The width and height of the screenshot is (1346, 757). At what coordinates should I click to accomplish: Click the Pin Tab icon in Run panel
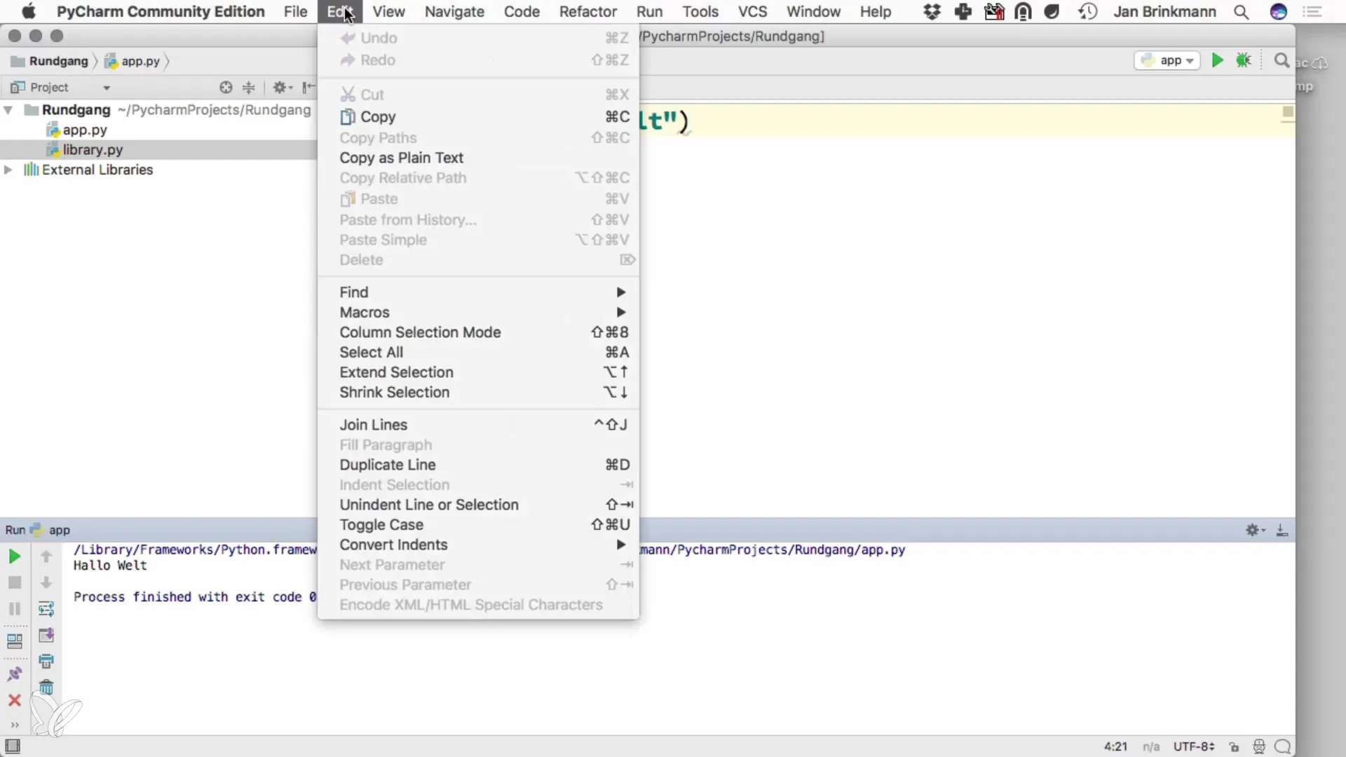(14, 674)
